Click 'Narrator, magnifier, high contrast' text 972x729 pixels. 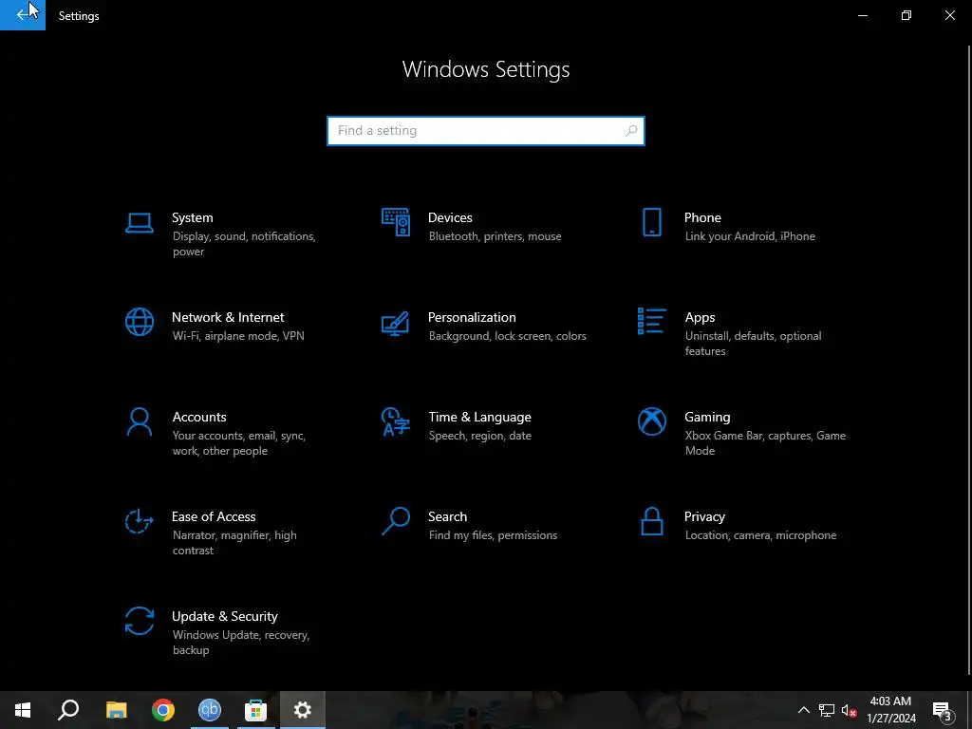pos(234,542)
